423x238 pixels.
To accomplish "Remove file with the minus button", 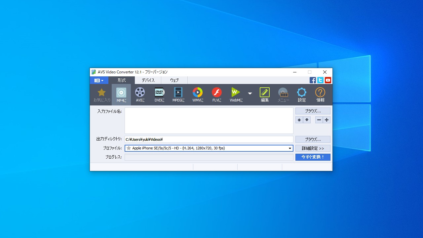I will [x=319, y=120].
